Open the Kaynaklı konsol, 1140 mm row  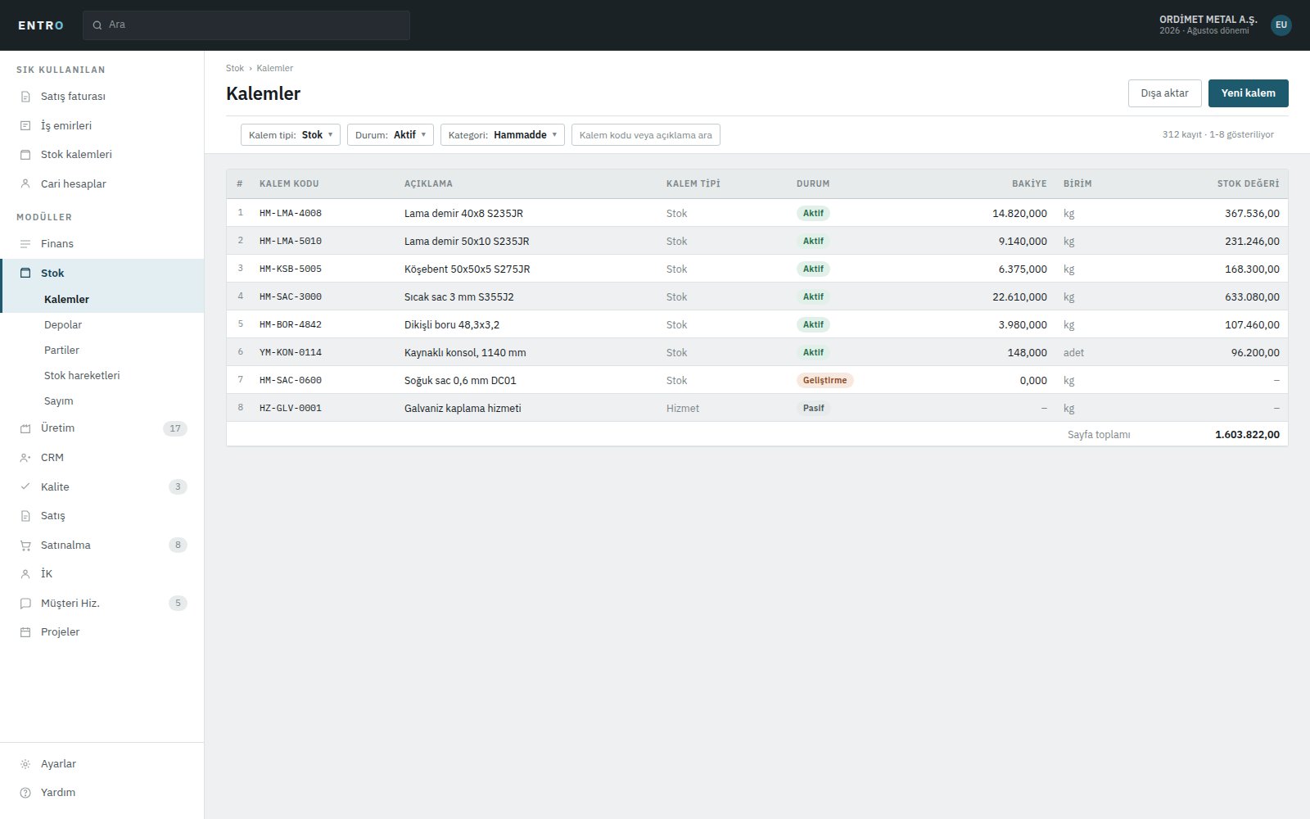pyautogui.click(x=757, y=352)
